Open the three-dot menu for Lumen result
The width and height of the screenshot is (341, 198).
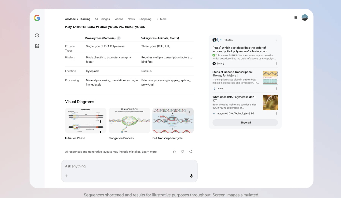click(x=276, y=89)
